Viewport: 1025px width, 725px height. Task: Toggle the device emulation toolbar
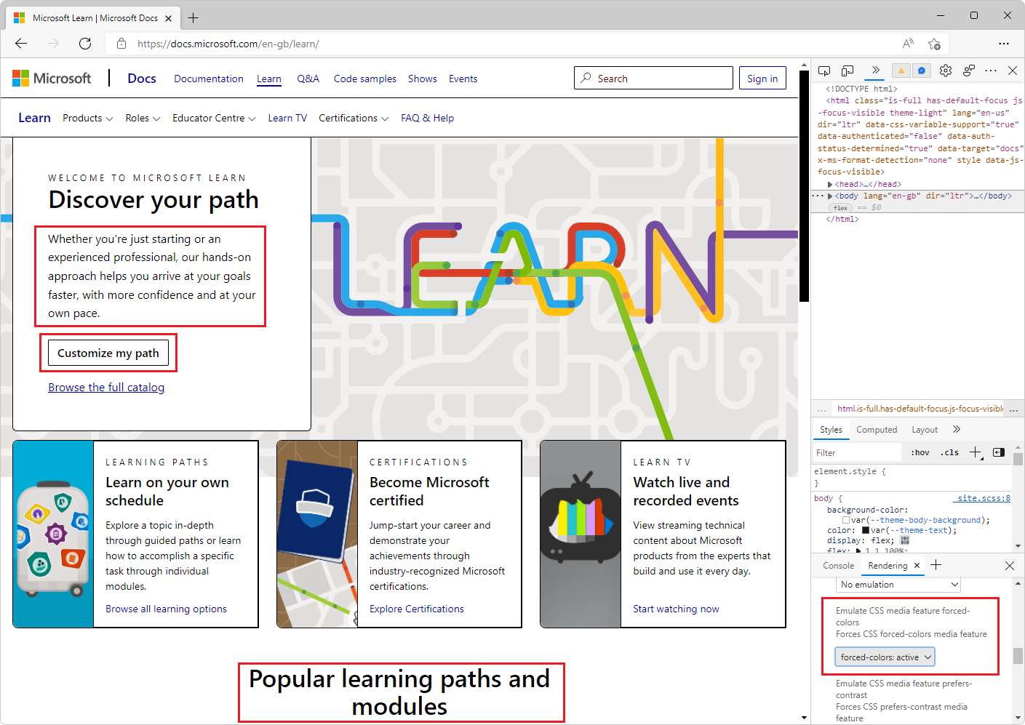click(847, 71)
